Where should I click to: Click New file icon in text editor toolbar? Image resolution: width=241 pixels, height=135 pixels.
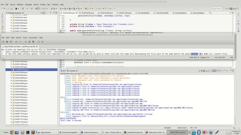point(3,42)
